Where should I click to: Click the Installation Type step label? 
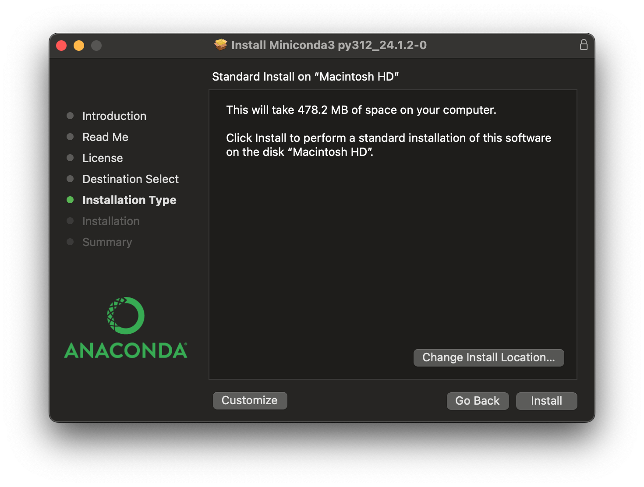click(129, 200)
